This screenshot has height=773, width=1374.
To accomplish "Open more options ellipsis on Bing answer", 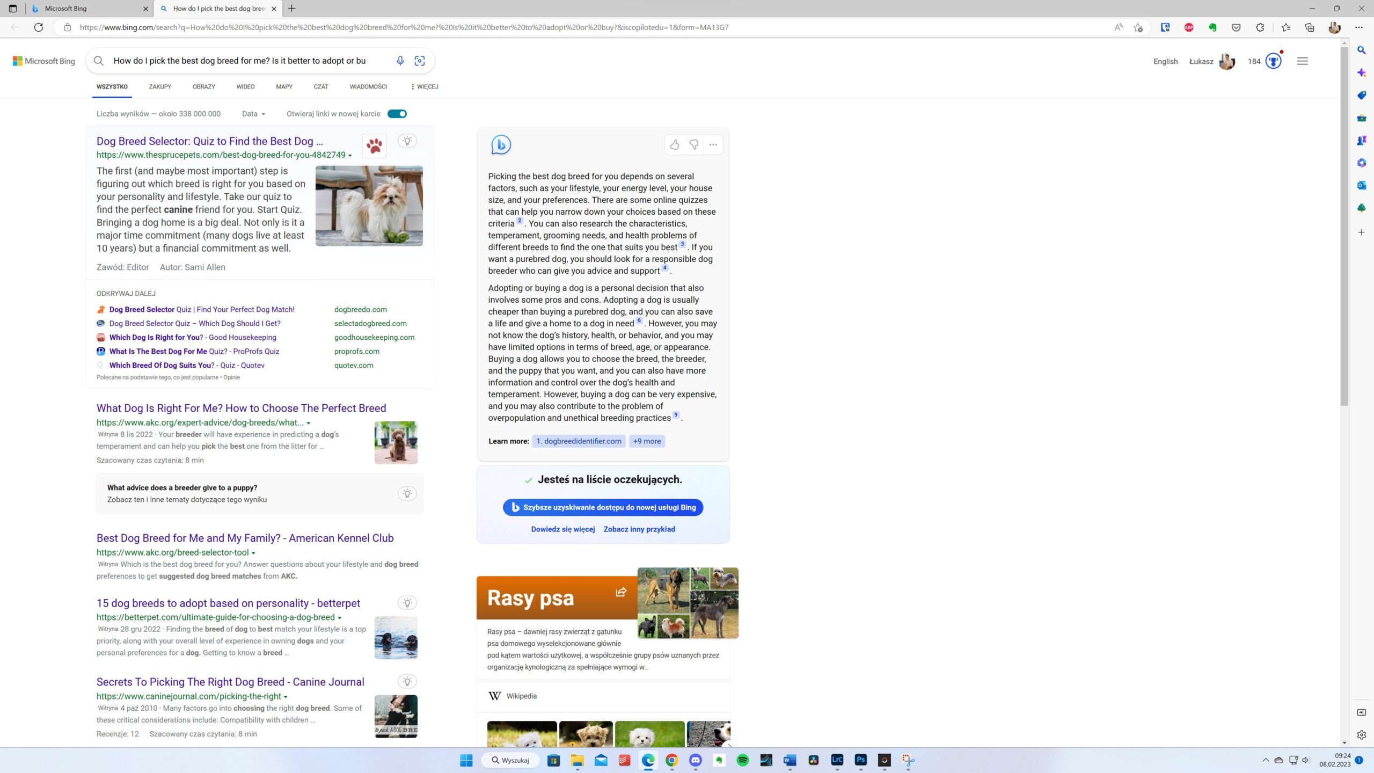I will click(x=713, y=144).
